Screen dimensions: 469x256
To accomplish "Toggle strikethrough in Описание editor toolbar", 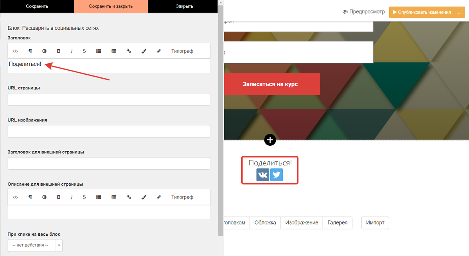I will [x=84, y=197].
